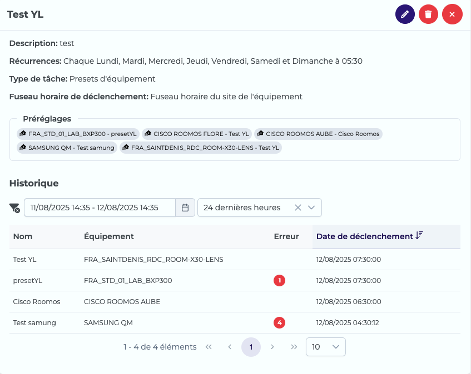Image resolution: width=471 pixels, height=374 pixels.
Task: Click FRA_SAINTDENIS_RDC_ROOM-X30-LENS equipment cell
Action: tap(153, 260)
